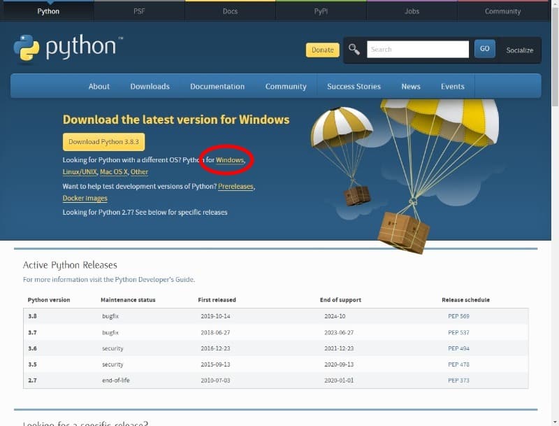
Task: Focus the Search input field
Action: [x=418, y=49]
